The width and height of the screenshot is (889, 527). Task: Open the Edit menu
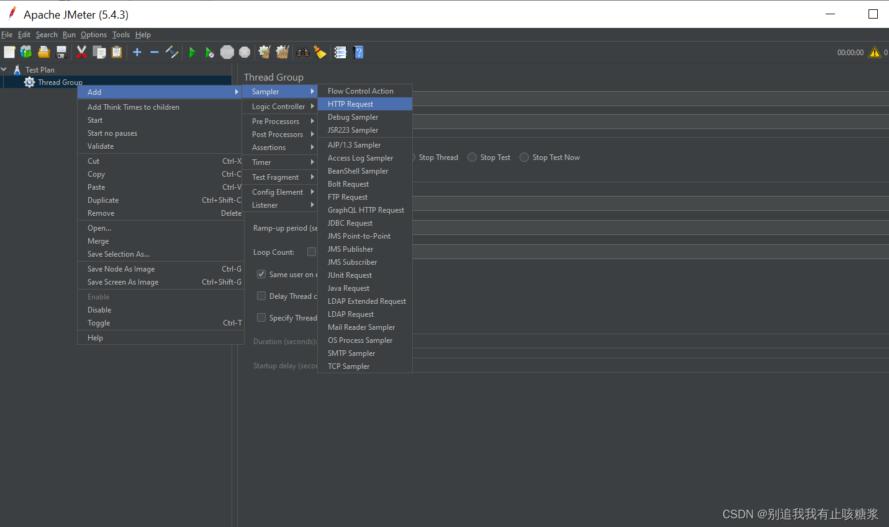[x=24, y=35]
